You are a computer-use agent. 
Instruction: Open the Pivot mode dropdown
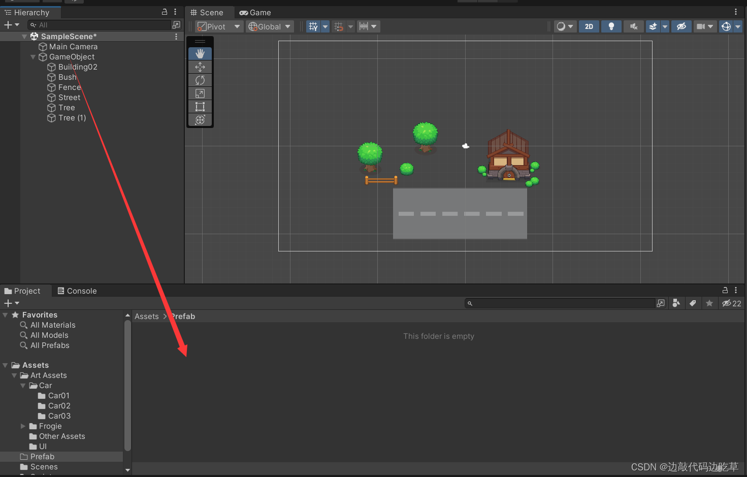[x=219, y=26]
